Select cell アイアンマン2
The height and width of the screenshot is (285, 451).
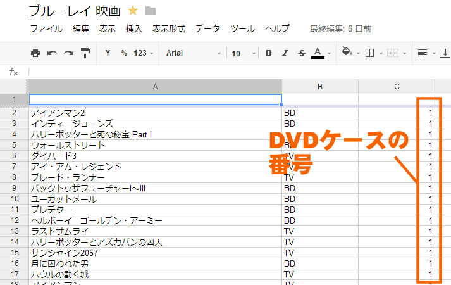[x=156, y=113]
